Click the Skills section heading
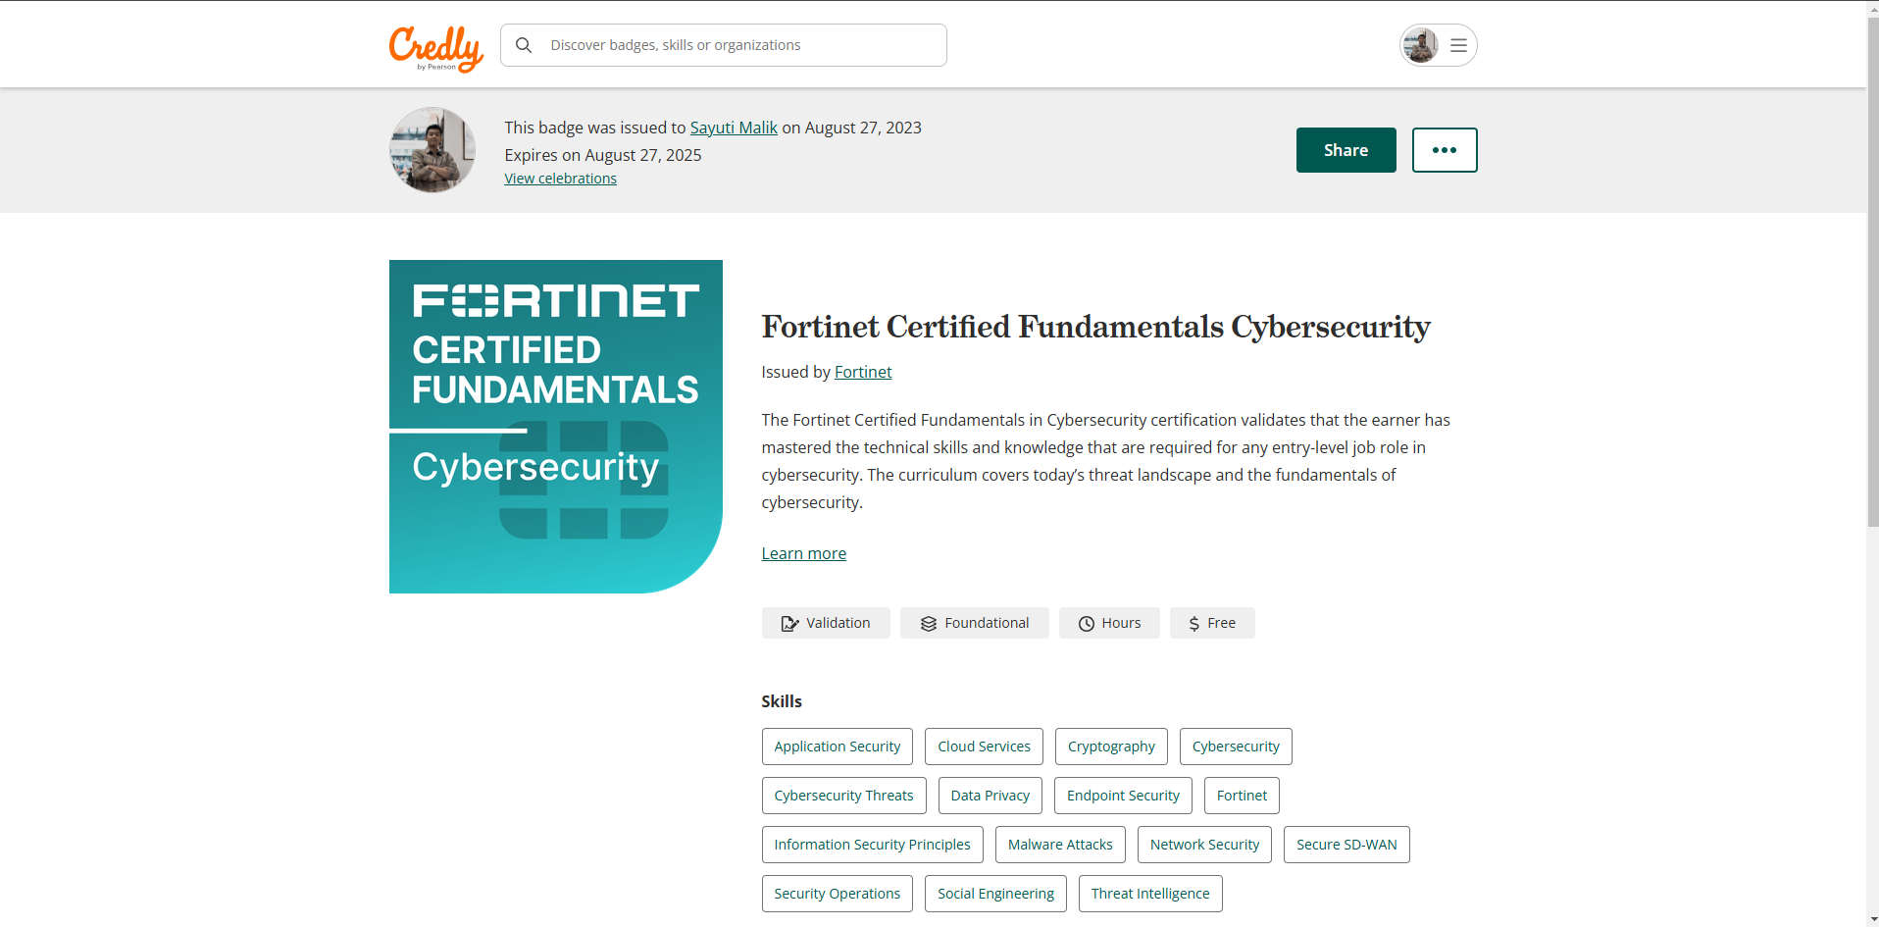 pos(782,701)
